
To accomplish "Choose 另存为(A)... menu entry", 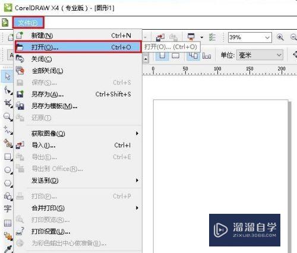I will (78, 94).
